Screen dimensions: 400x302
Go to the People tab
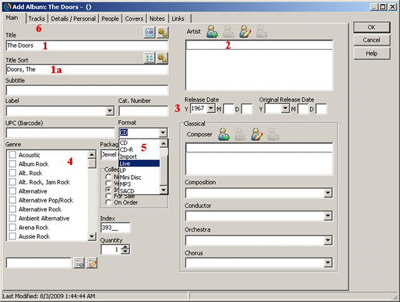tap(110, 19)
